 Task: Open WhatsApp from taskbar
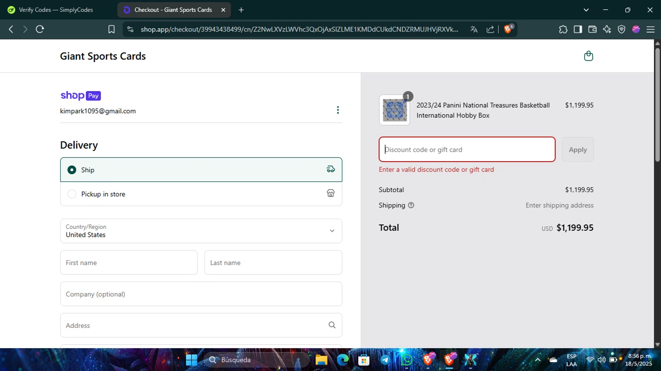click(x=406, y=360)
